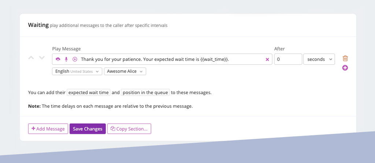This screenshot has width=375, height=163.
Task: Insert the position in the queue tag
Action: click(145, 93)
